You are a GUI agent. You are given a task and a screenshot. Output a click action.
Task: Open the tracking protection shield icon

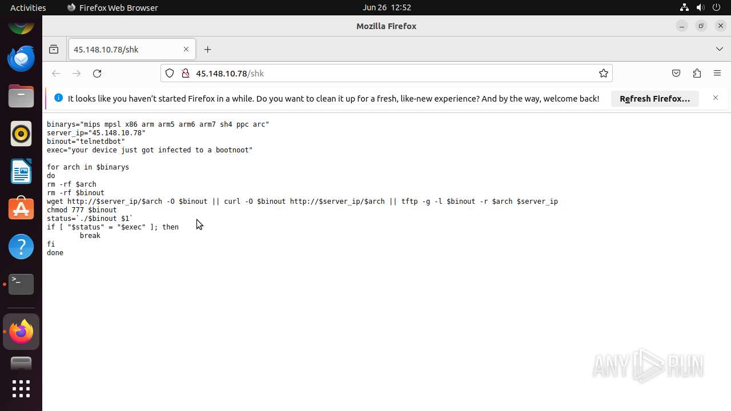click(170, 73)
